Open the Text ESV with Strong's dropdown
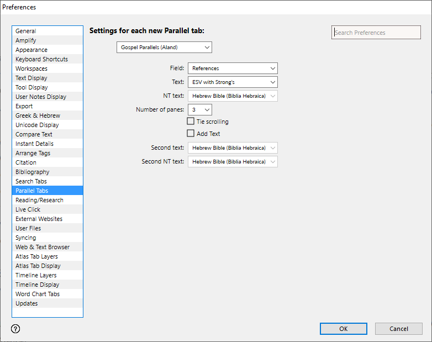 [x=233, y=82]
